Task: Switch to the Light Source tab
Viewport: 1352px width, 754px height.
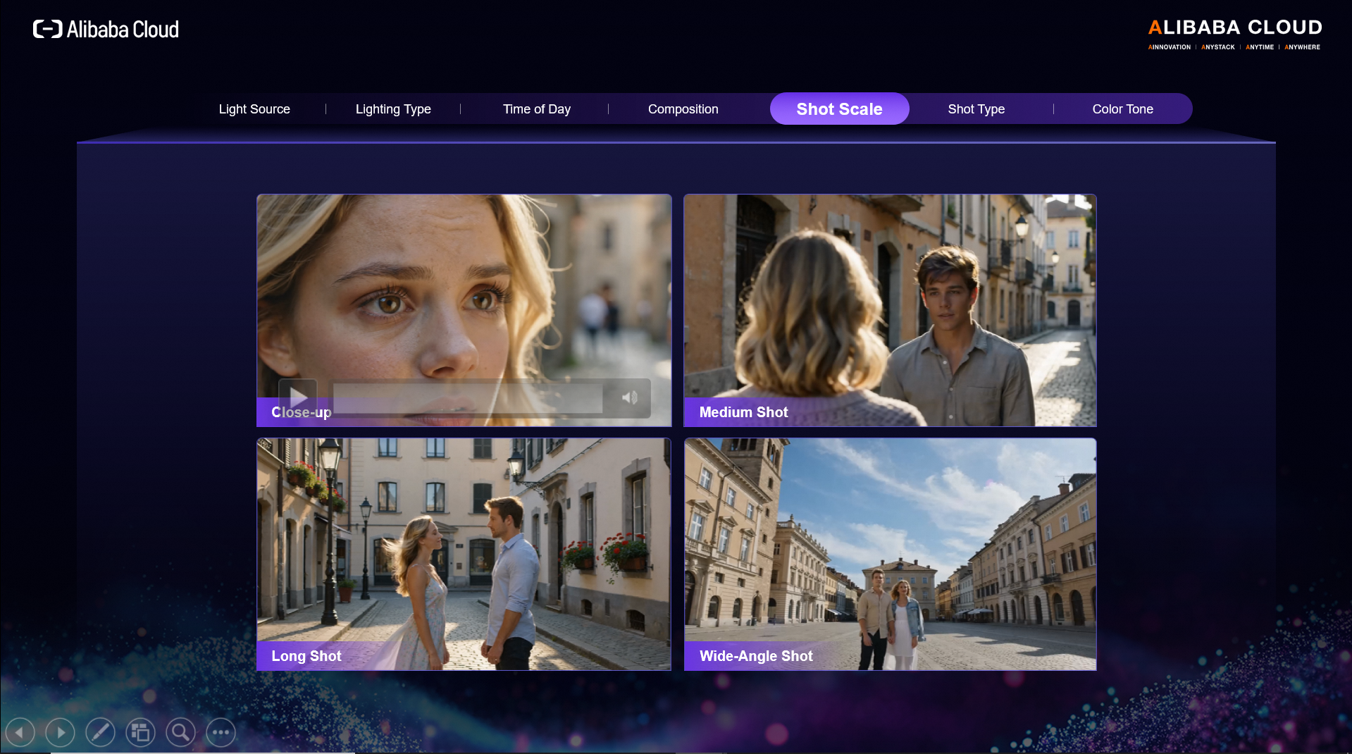Action: coord(254,109)
